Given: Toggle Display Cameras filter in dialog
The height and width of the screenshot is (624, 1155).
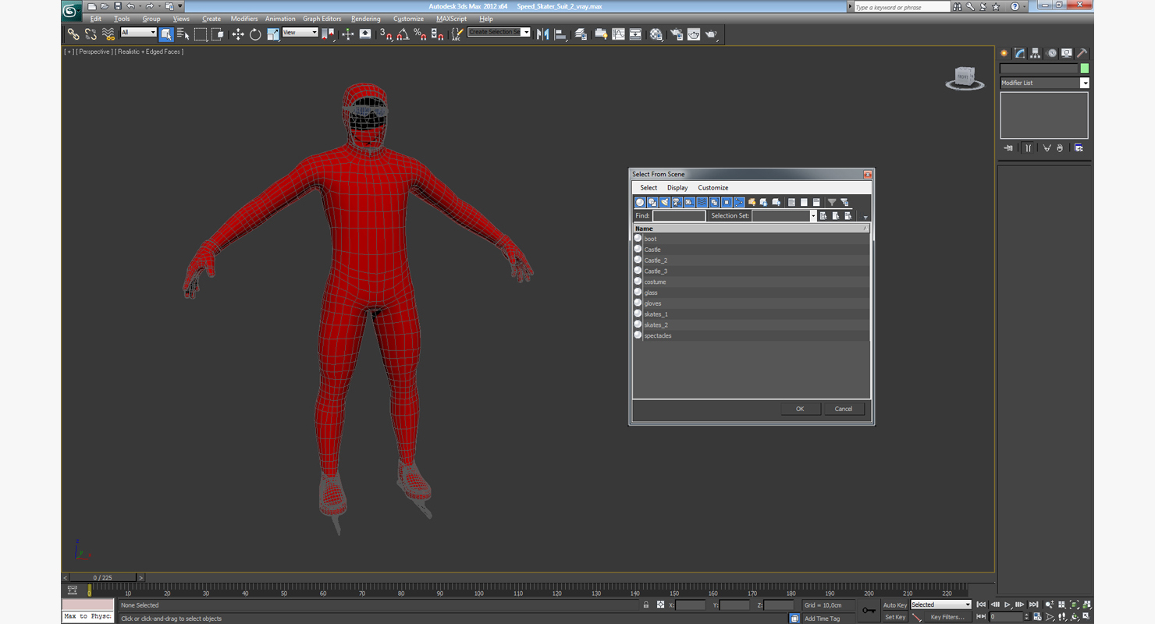Looking at the screenshot, I should (x=677, y=203).
